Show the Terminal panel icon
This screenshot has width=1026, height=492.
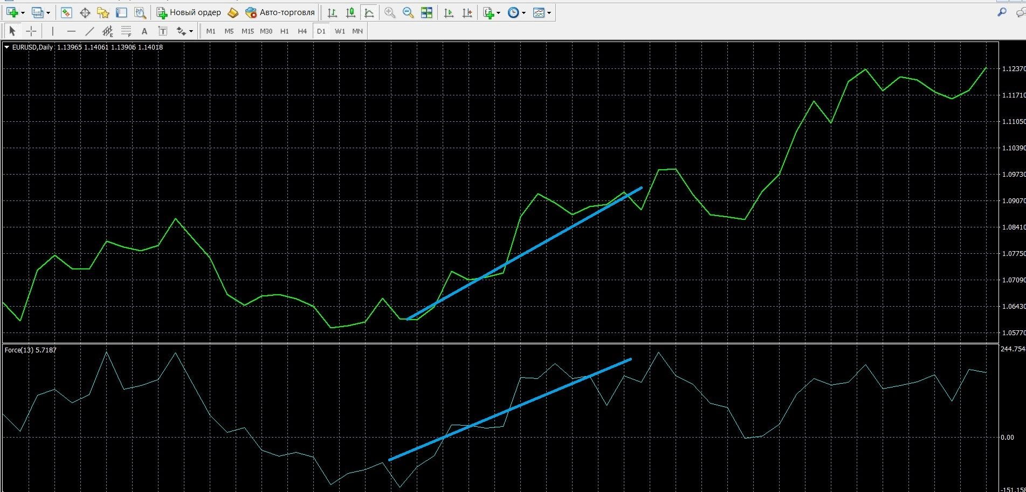click(121, 12)
